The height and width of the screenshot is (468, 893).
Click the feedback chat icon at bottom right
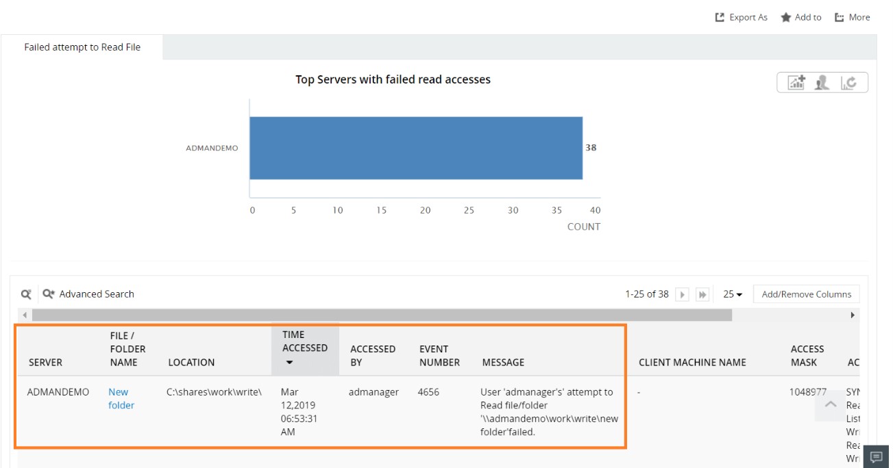coord(875,456)
